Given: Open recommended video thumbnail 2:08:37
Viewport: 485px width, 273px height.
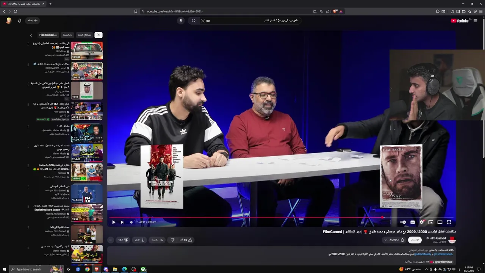Looking at the screenshot, I should [87, 71].
